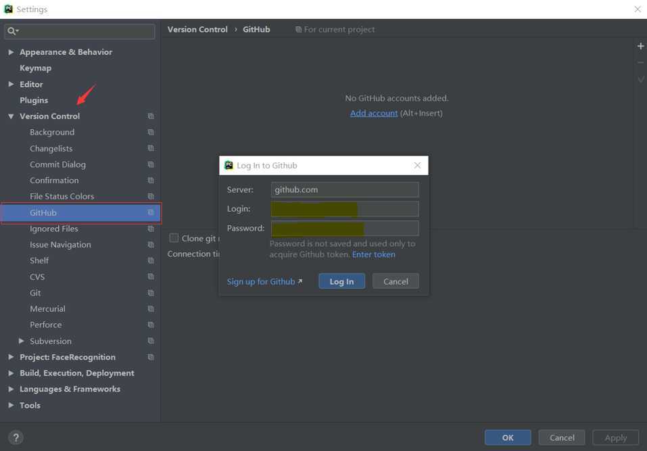The image size is (647, 451).
Task: Click per-project icon beside Git
Action: [151, 293]
